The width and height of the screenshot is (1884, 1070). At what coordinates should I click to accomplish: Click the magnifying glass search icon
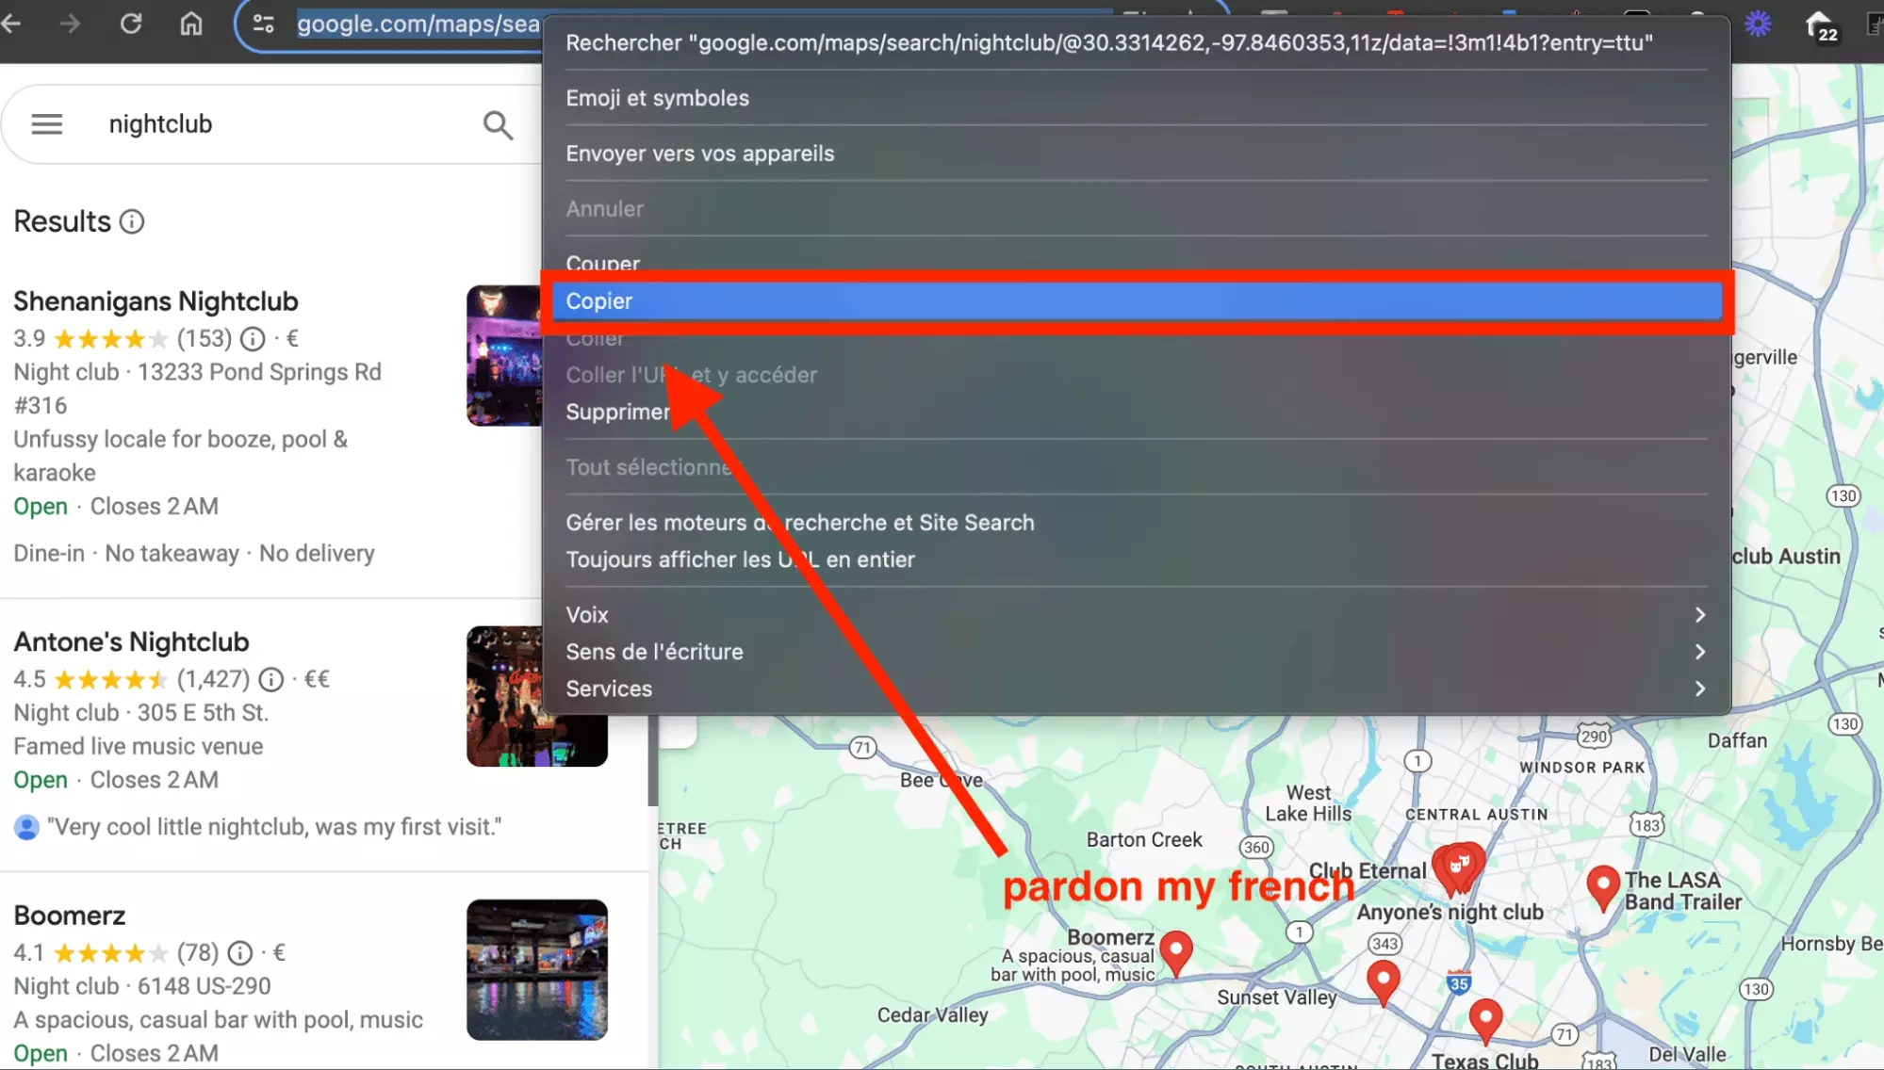pos(498,124)
